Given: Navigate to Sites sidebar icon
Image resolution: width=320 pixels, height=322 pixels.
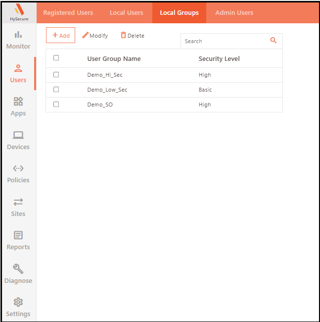Looking at the screenshot, I should click(18, 202).
